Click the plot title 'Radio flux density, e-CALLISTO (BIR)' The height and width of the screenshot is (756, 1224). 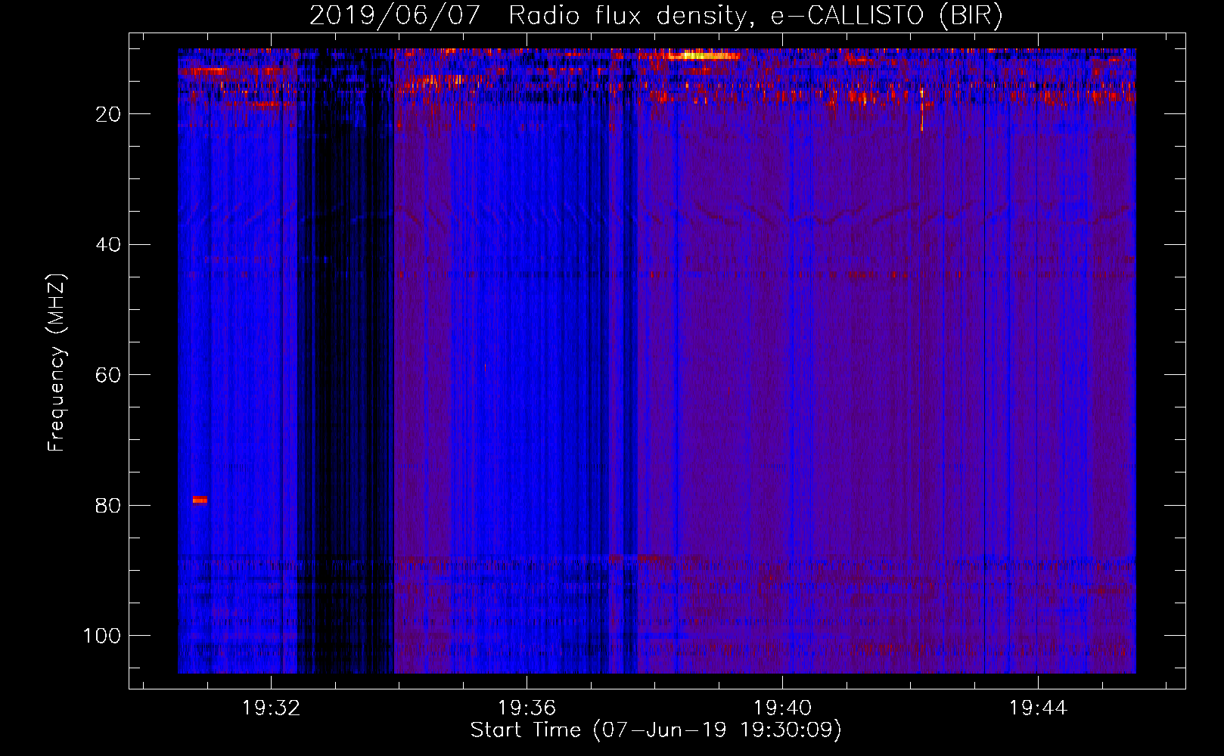tap(755, 16)
